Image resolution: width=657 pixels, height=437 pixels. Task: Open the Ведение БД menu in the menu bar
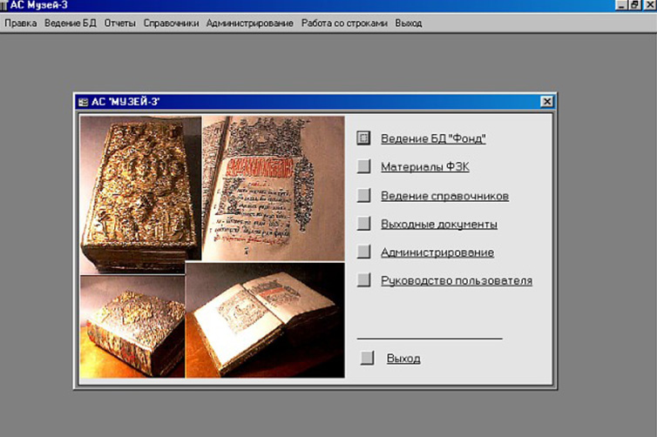tap(71, 24)
